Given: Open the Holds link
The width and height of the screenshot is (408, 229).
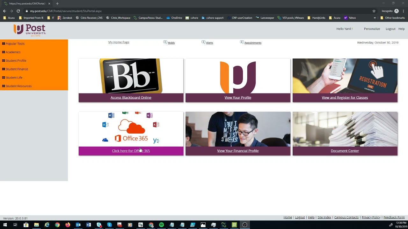Looking at the screenshot, I should pos(171,43).
